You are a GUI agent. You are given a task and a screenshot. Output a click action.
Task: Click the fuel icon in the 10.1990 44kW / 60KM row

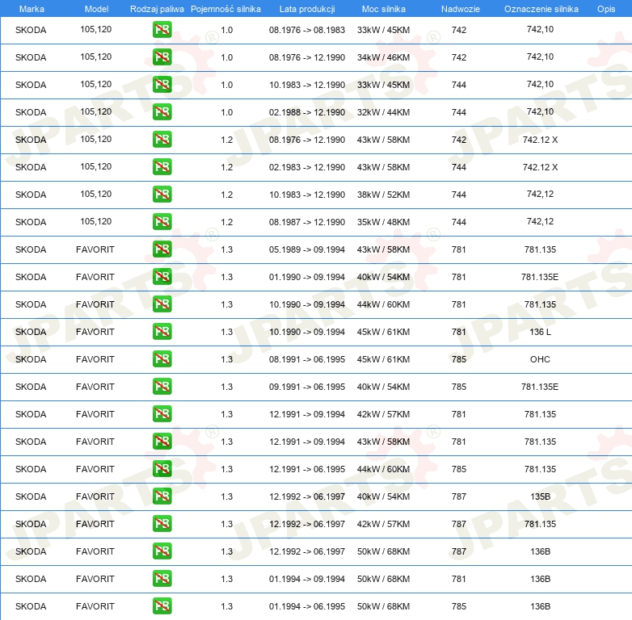coord(162,304)
